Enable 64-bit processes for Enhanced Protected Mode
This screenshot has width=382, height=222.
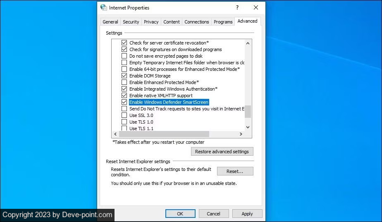click(124, 69)
